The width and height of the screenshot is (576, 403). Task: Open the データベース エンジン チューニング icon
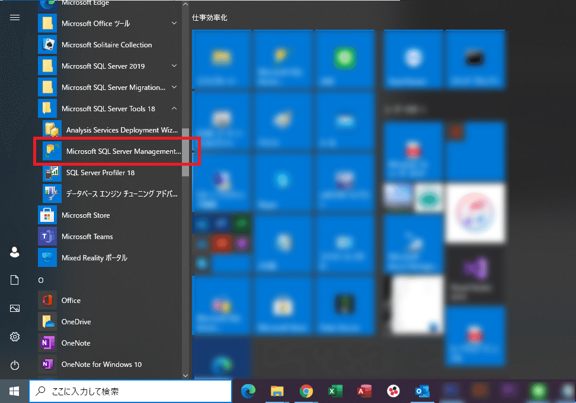point(52,194)
